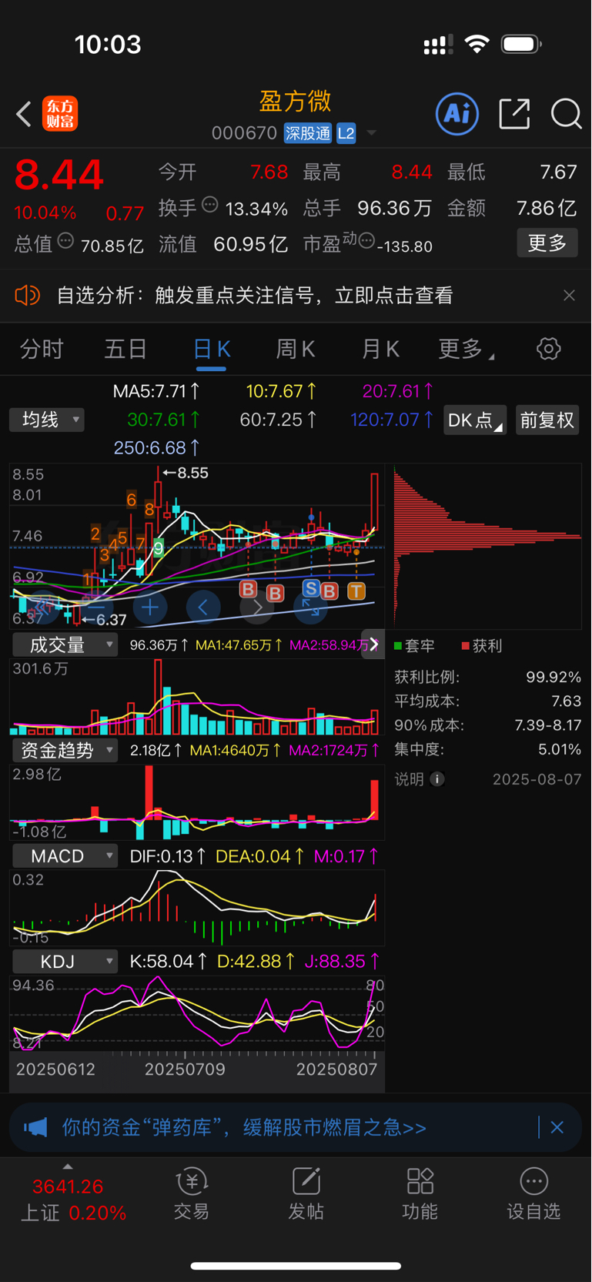Tap the chip distribution histogram

(487, 545)
